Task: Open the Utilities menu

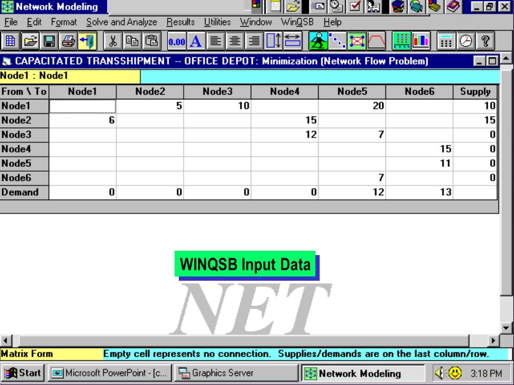Action: coord(217,22)
